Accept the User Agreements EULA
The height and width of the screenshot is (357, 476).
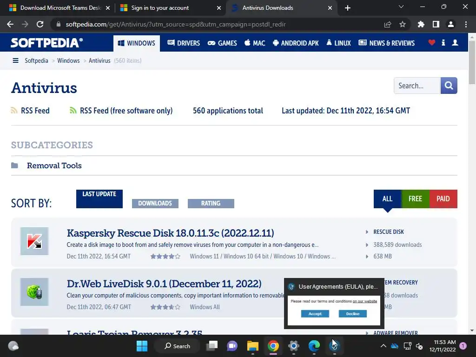(x=315, y=314)
